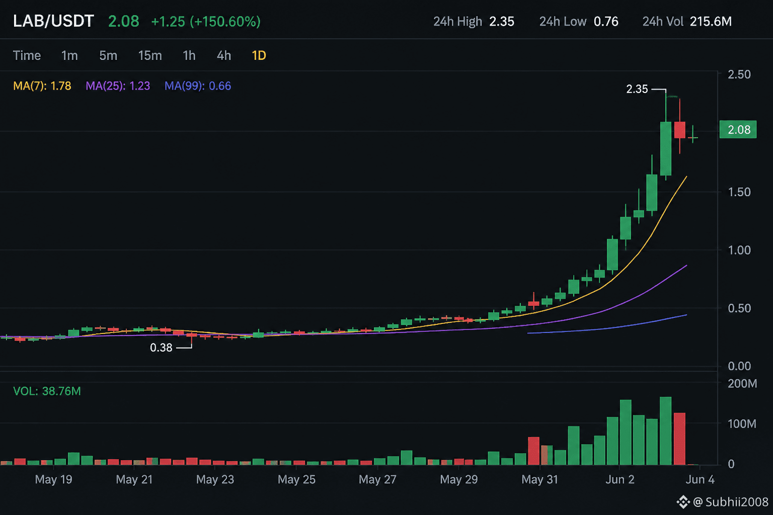Click the 1.50 price axis label
Image resolution: width=773 pixels, height=515 pixels.
(739, 192)
